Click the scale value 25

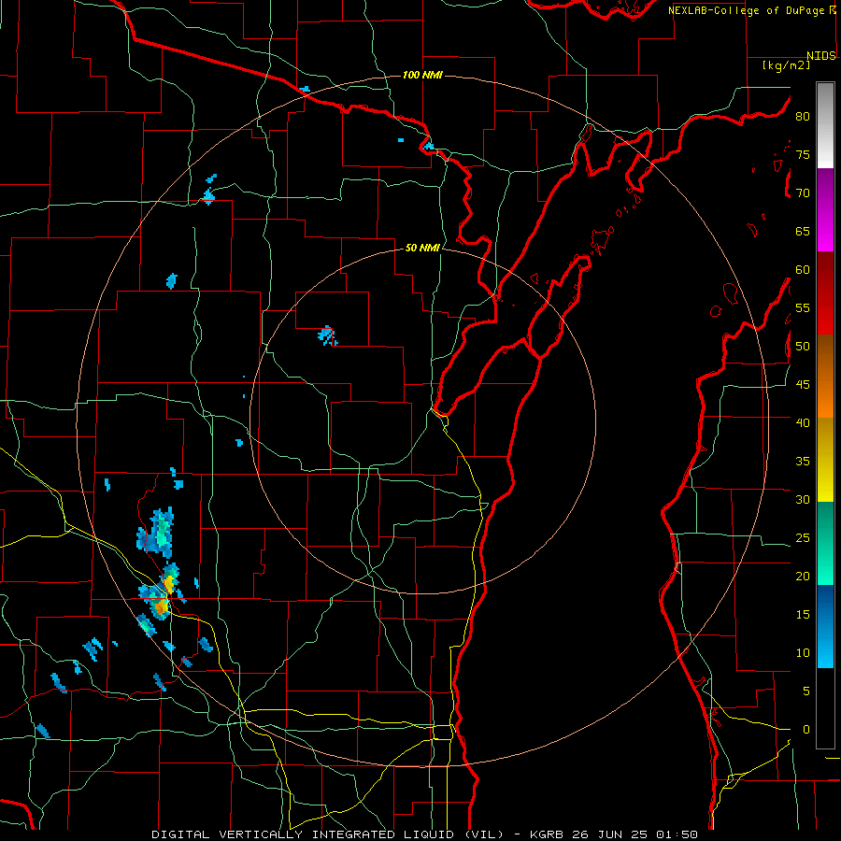coord(803,538)
